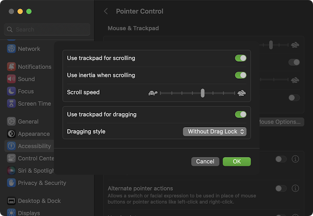Click the Accessibility icon in sidebar

pyautogui.click(x=11, y=146)
